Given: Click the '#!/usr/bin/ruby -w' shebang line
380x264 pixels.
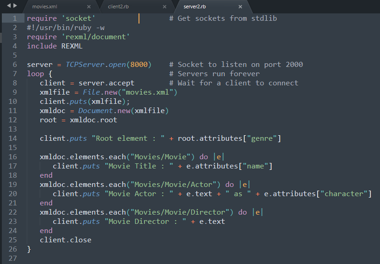Looking at the screenshot, I should pyautogui.click(x=66, y=28).
